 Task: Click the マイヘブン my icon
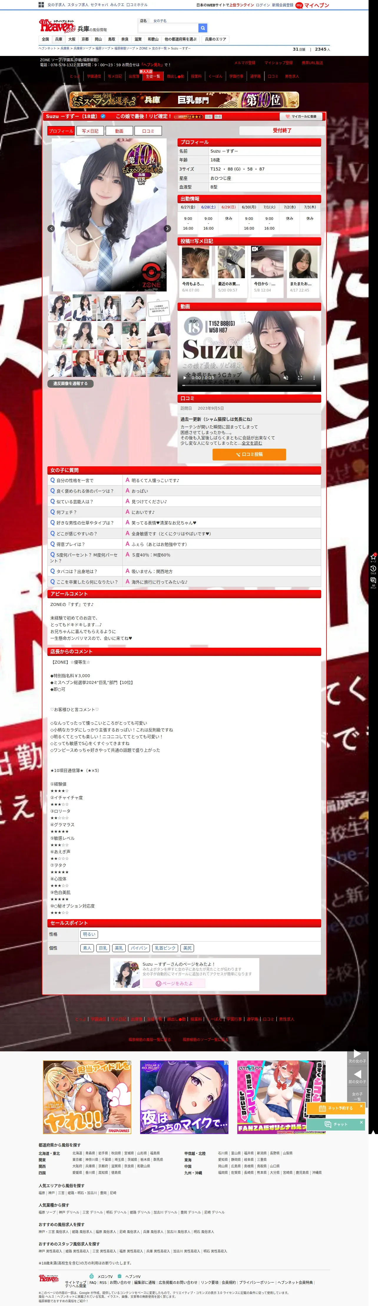pos(299,5)
